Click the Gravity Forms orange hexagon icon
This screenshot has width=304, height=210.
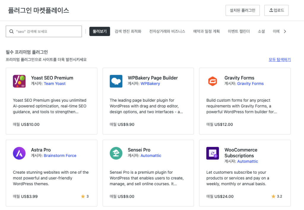coord(213,81)
